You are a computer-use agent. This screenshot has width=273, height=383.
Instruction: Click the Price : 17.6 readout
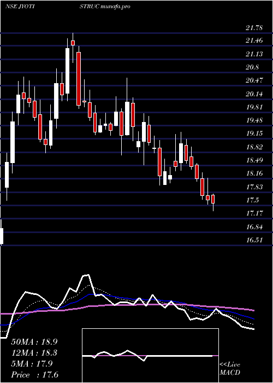[34, 375]
